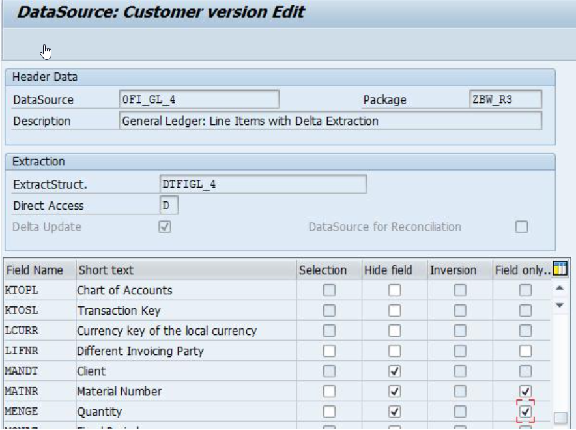
Task: Click the vertical scrollbar thumb in table
Action: (560, 418)
